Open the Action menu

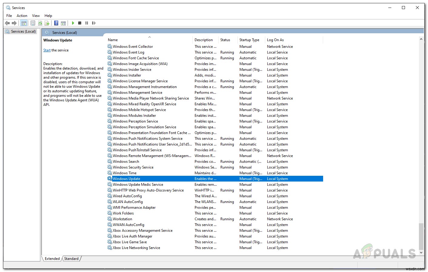(22, 15)
